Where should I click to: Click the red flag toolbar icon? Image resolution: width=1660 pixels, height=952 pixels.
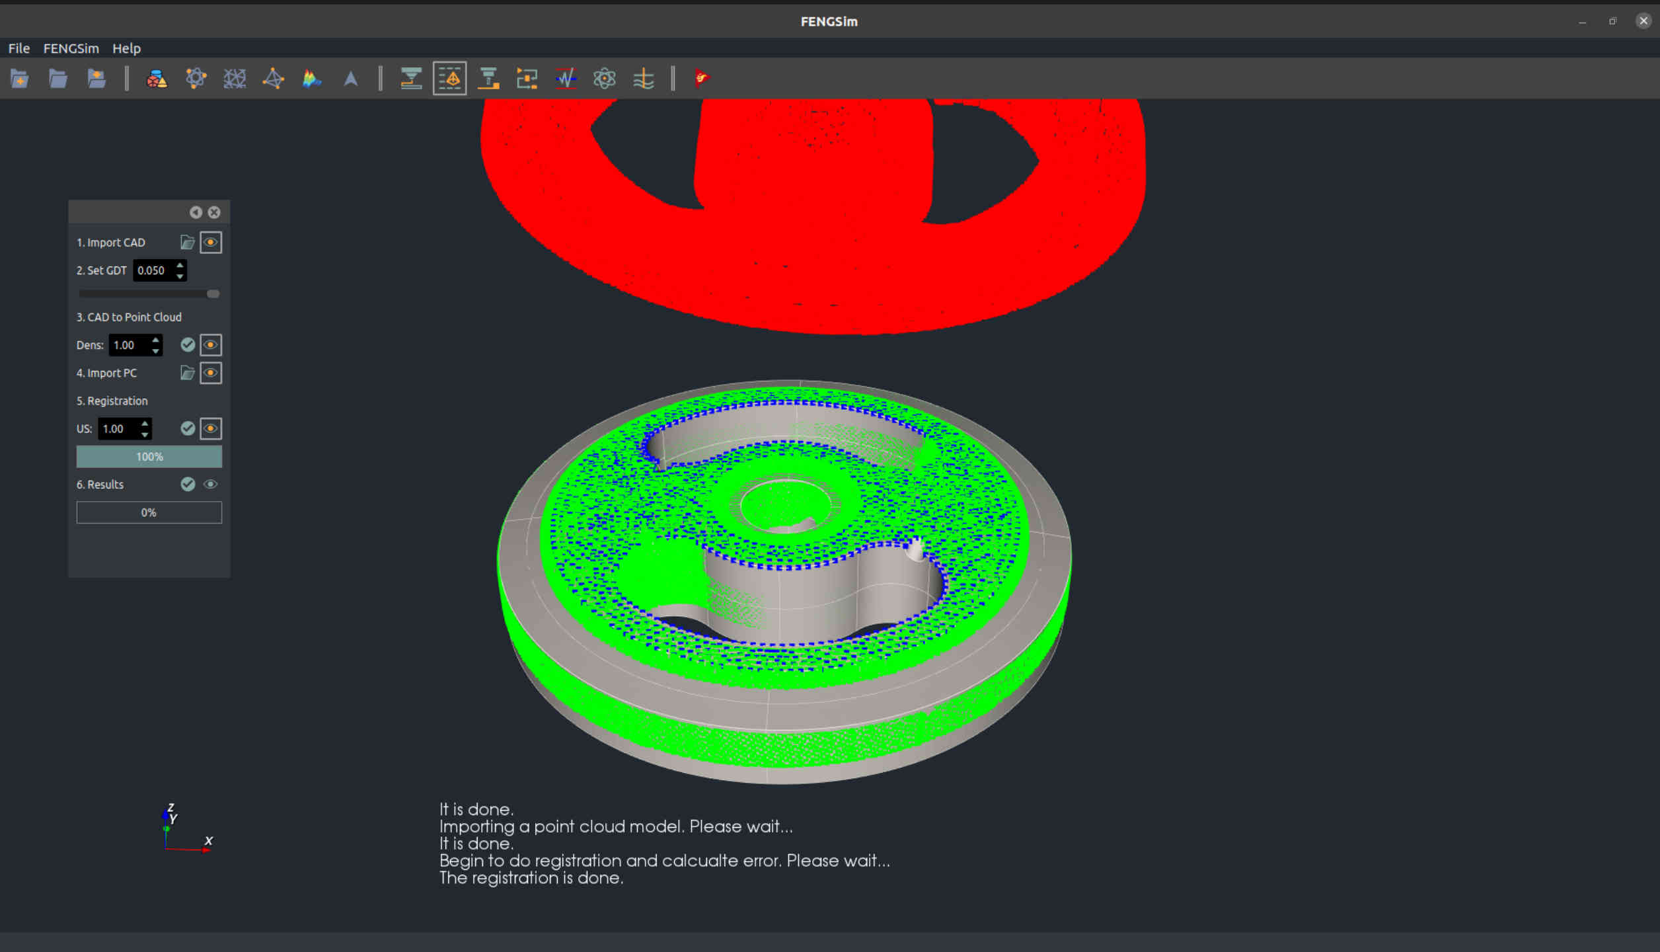point(701,79)
